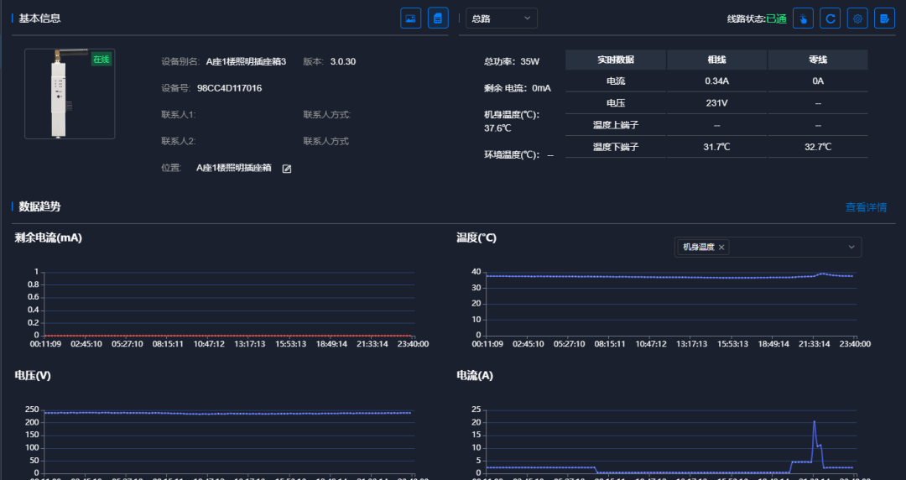Click the device picture icon button
This screenshot has width=906, height=480.
click(410, 18)
